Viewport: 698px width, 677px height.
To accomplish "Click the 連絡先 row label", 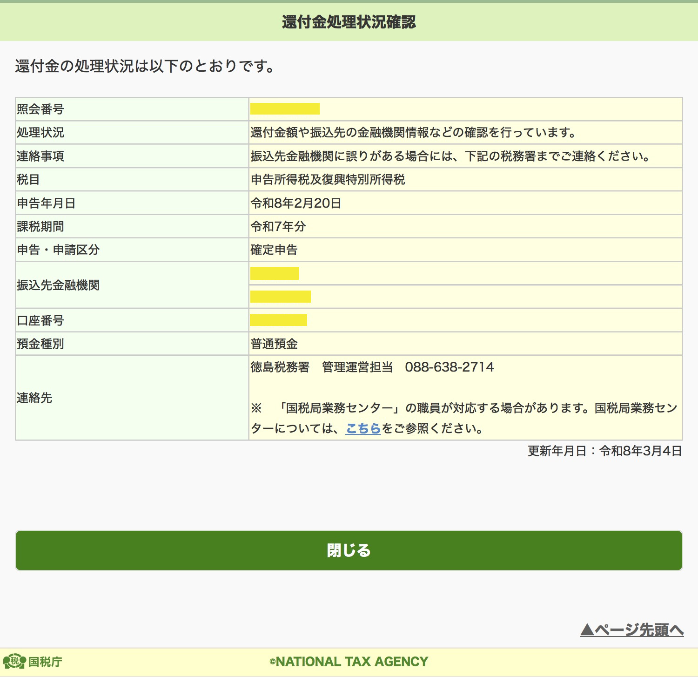I will [x=34, y=398].
